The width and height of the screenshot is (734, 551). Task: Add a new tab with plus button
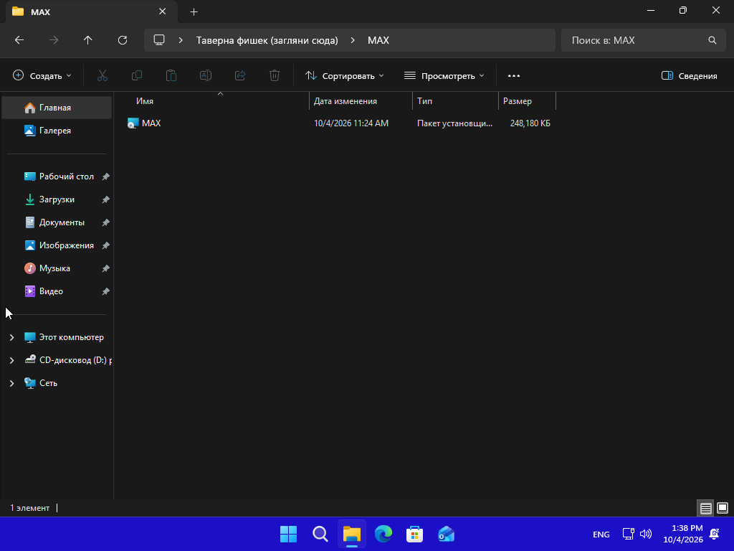(194, 12)
